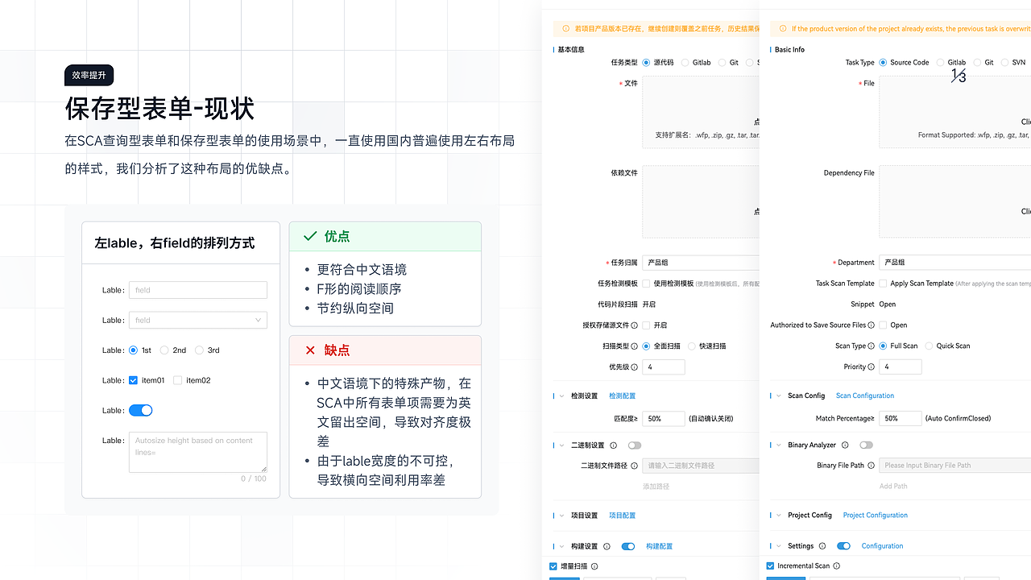Open the 任务归属 dropdown
This screenshot has height=580, width=1031.
[701, 263]
